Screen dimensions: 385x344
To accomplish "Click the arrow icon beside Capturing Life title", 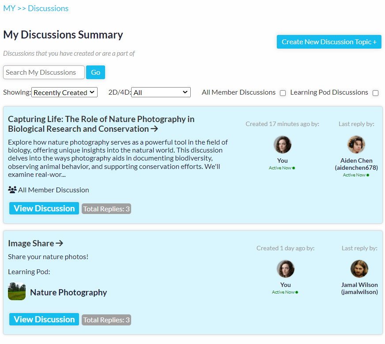I will (154, 129).
